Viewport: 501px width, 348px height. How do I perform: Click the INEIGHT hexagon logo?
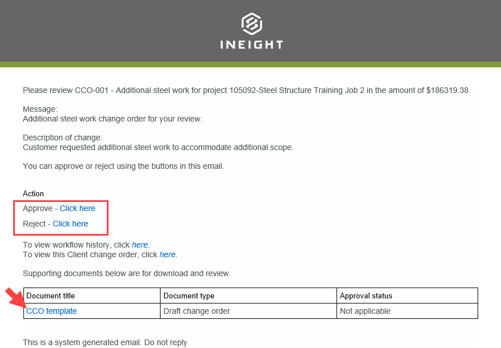click(251, 23)
